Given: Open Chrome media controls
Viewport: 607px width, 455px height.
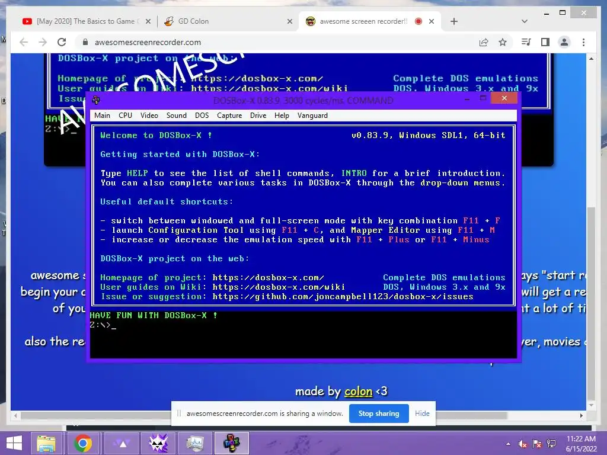Looking at the screenshot, I should (526, 42).
